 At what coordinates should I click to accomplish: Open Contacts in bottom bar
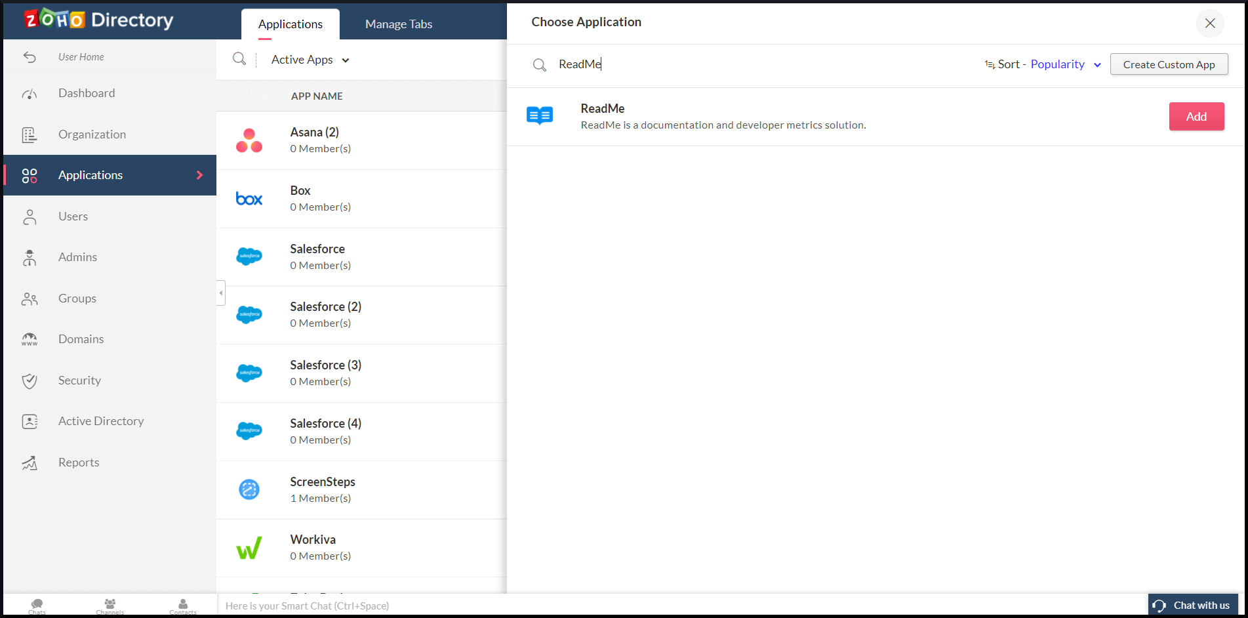point(183,606)
